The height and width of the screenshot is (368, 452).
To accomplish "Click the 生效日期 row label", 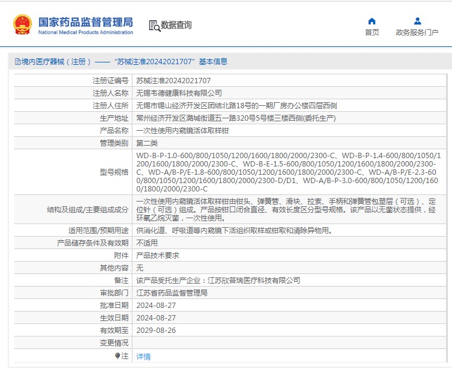I will point(114,318).
